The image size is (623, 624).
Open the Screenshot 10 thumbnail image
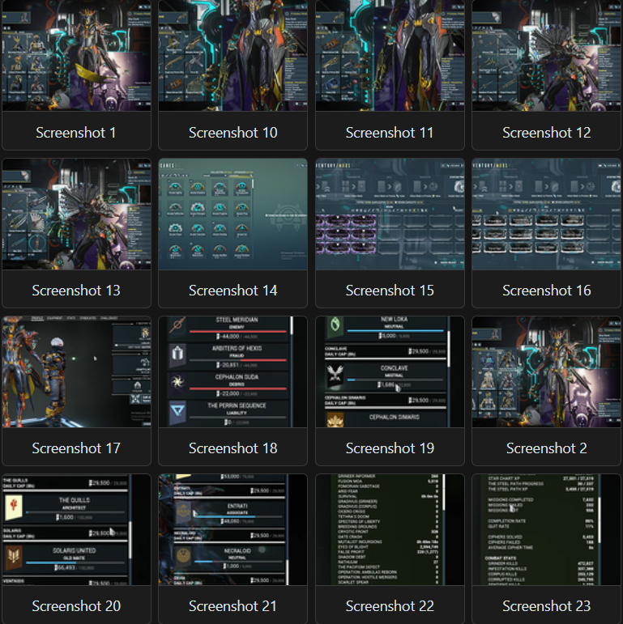pyautogui.click(x=233, y=55)
